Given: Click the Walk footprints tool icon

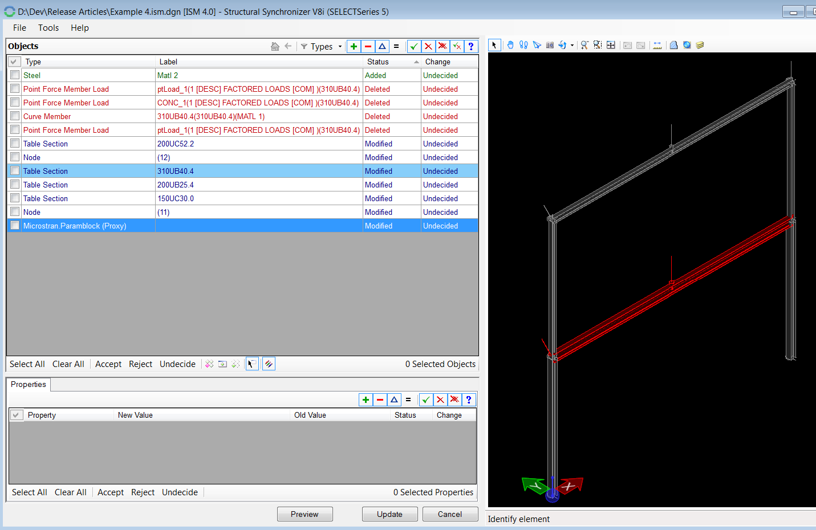Looking at the screenshot, I should pos(523,45).
